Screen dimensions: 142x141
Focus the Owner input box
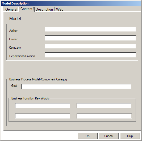click(90, 38)
